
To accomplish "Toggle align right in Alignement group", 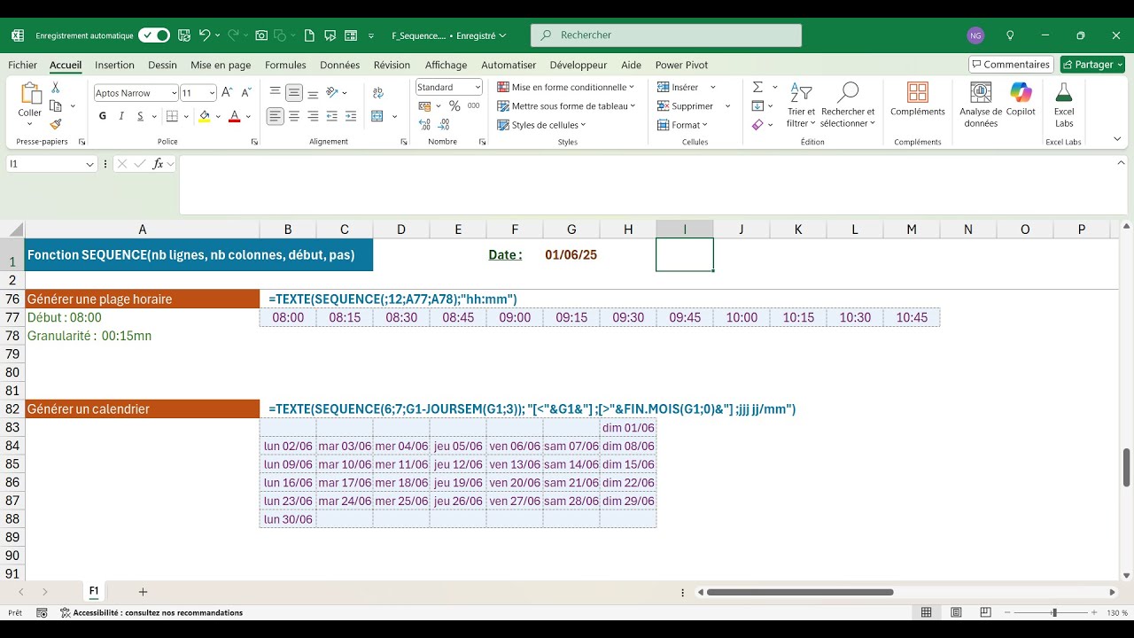I will click(313, 116).
